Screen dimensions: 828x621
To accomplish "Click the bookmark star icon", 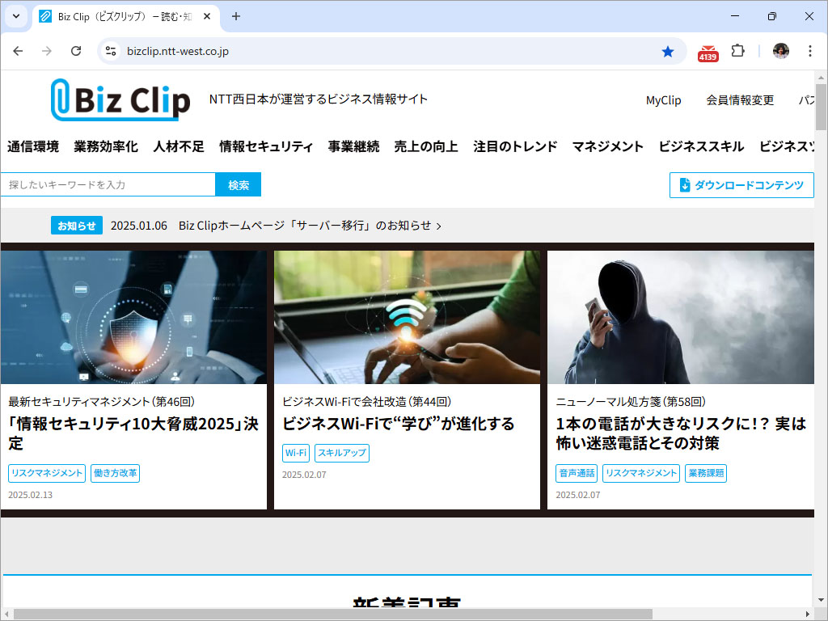I will point(667,51).
